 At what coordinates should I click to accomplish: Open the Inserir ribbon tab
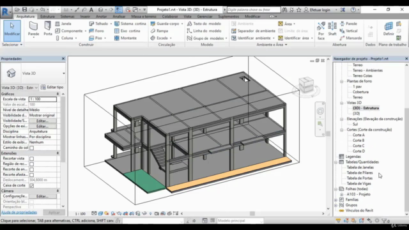point(85,17)
